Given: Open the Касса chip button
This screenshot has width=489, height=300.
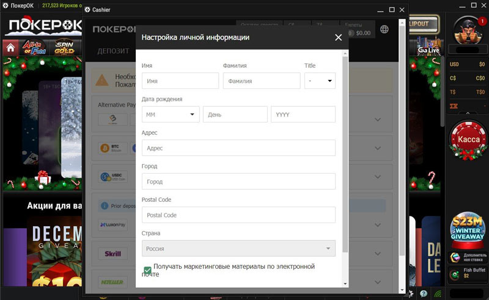Looking at the screenshot, I should point(468,140).
